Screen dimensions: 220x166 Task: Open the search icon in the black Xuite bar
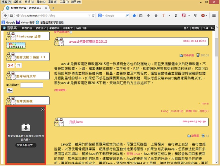point(213,28)
